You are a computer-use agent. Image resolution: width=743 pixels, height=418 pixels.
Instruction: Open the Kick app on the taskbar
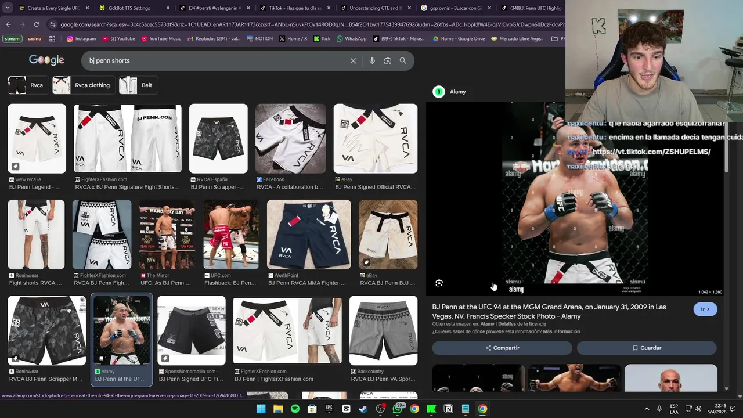pyautogui.click(x=431, y=409)
